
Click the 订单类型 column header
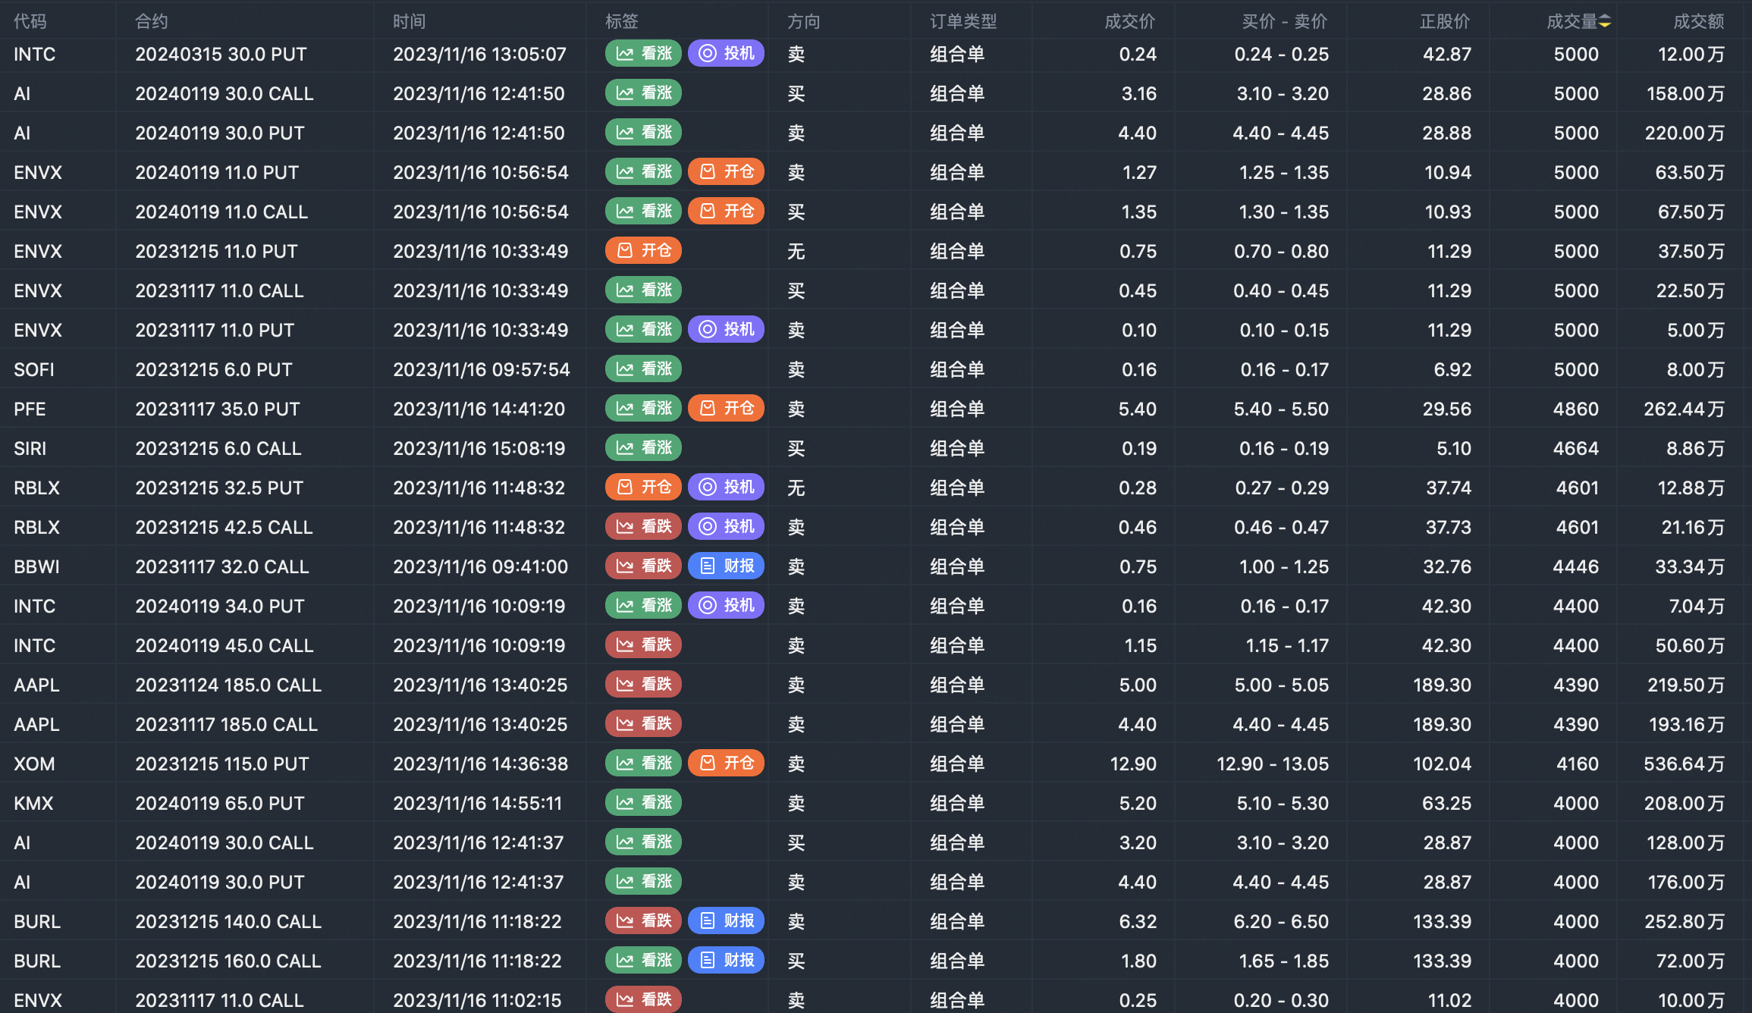964,21
